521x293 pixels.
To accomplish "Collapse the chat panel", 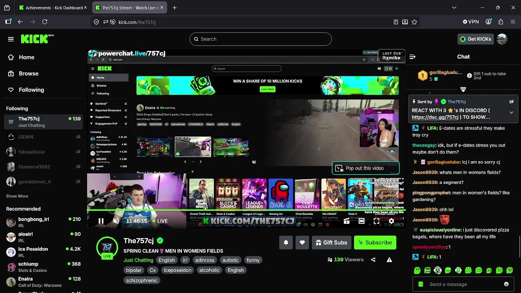I will [412, 57].
